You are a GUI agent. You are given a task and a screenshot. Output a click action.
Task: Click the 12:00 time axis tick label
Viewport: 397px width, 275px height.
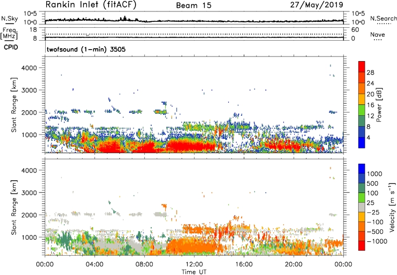point(194,265)
